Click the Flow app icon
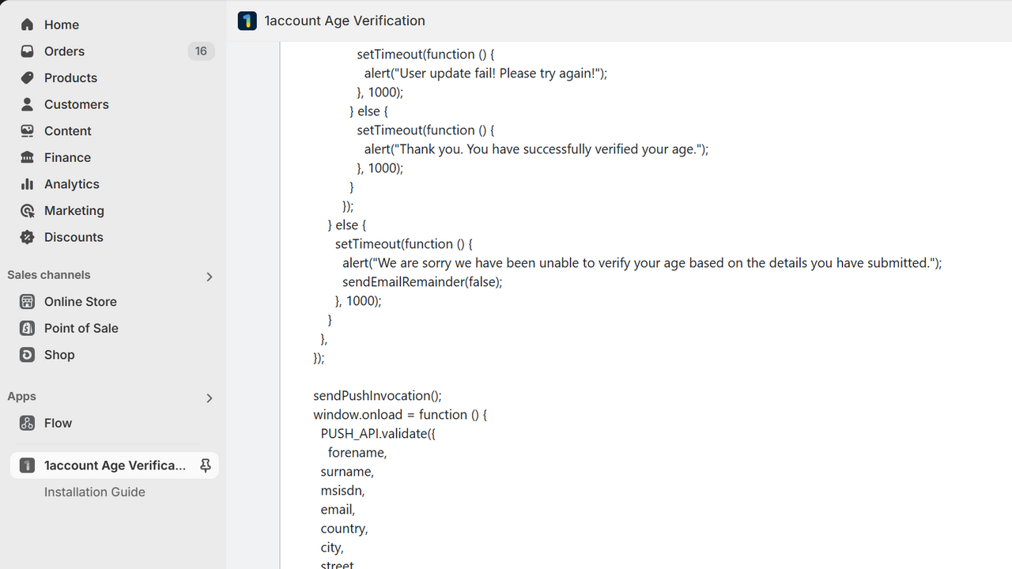The image size is (1012, 569). pyautogui.click(x=28, y=423)
